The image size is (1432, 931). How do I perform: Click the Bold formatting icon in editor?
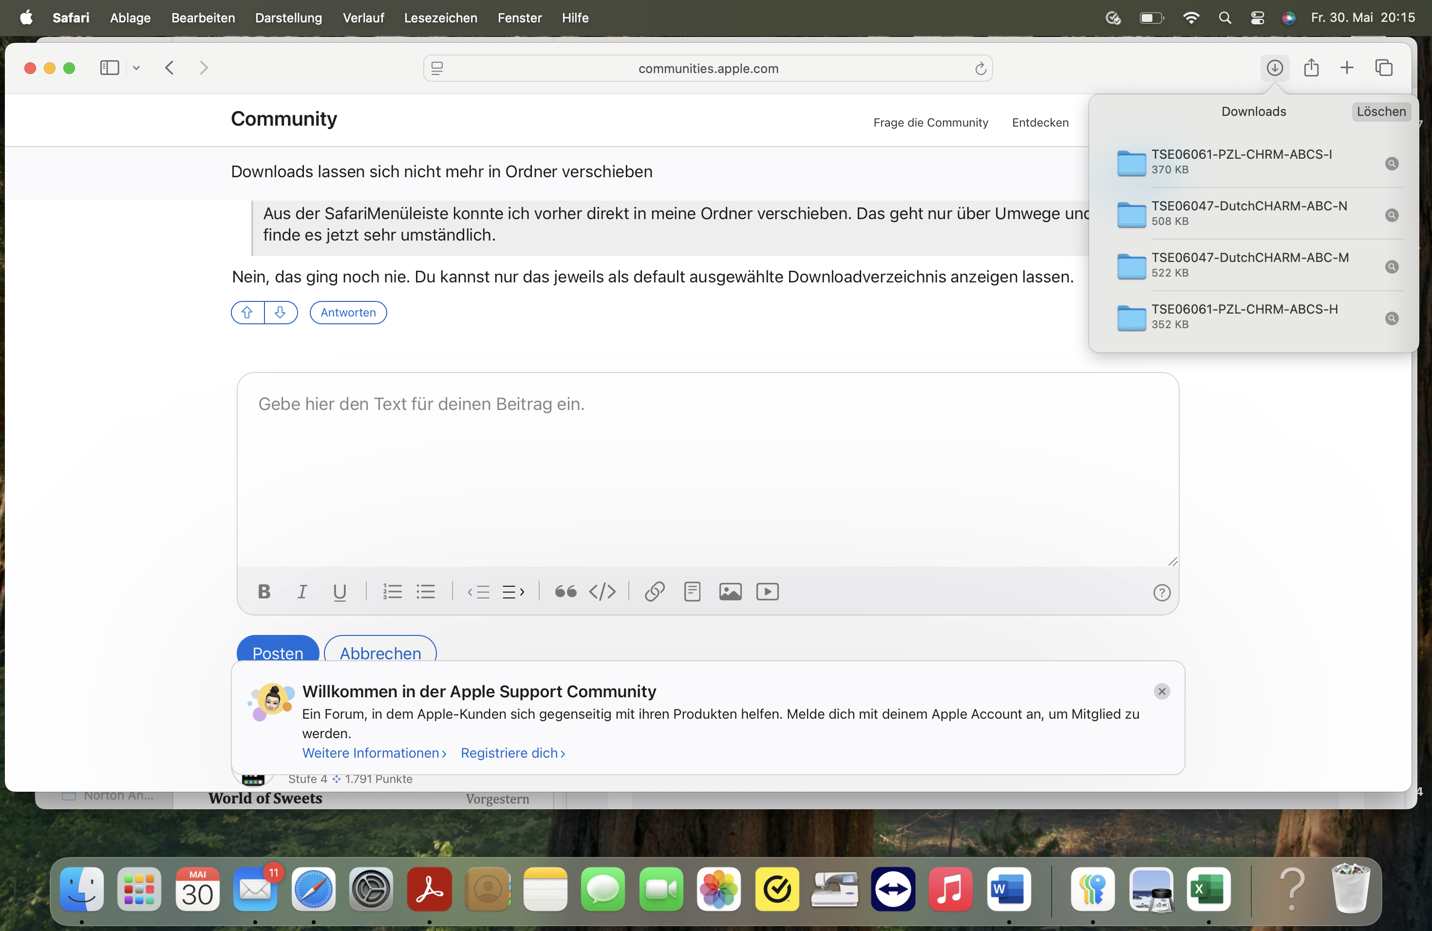point(264,592)
